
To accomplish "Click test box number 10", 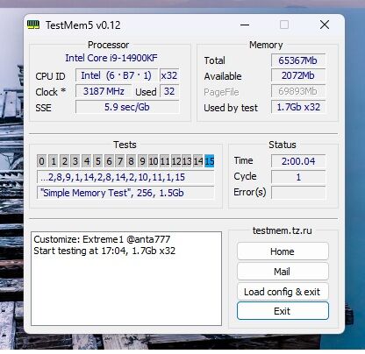I will [154, 161].
